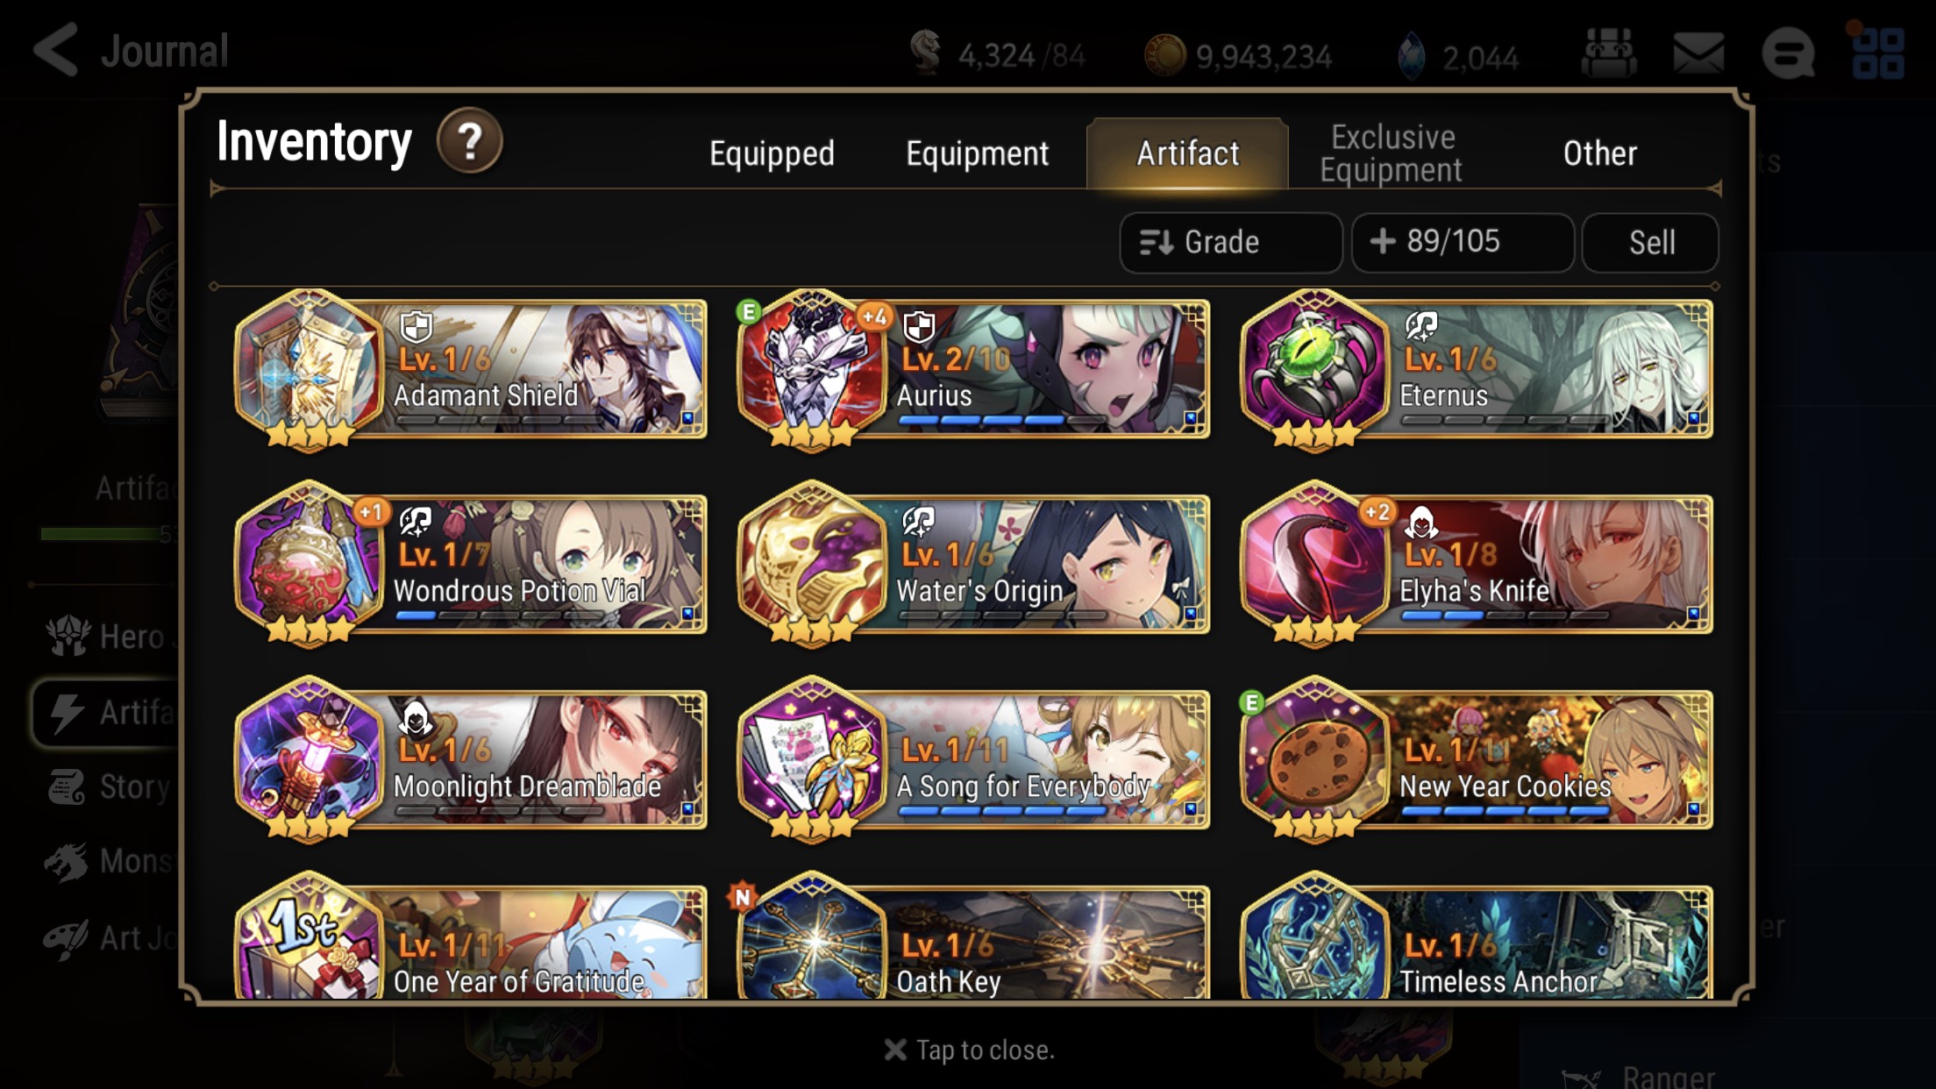Click the Sell button
Viewport: 1936px width, 1089px height.
(x=1651, y=242)
